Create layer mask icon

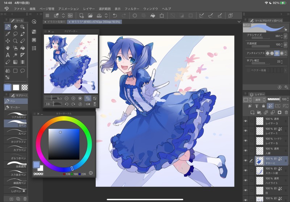[x=279, y=113]
